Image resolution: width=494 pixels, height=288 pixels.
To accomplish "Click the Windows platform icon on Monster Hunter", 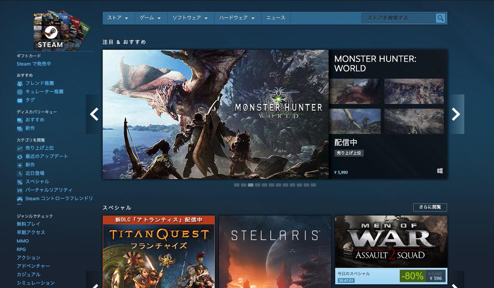I will (440, 171).
